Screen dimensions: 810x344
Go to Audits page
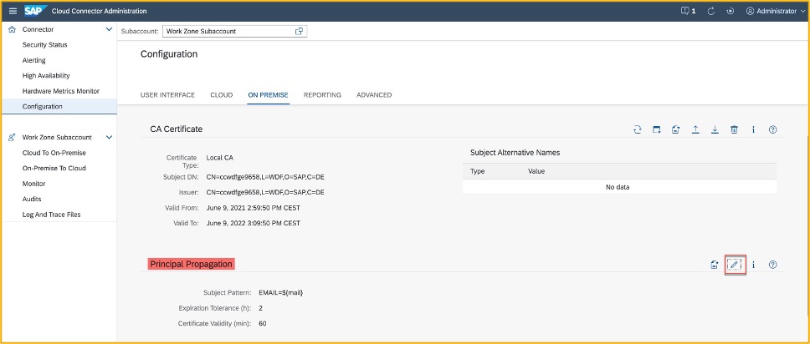(x=32, y=199)
